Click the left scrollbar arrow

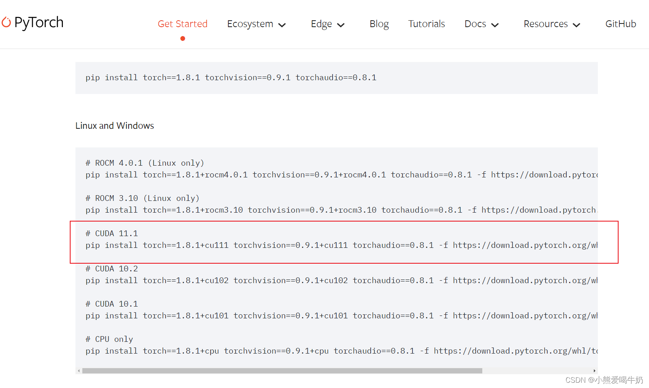79,371
